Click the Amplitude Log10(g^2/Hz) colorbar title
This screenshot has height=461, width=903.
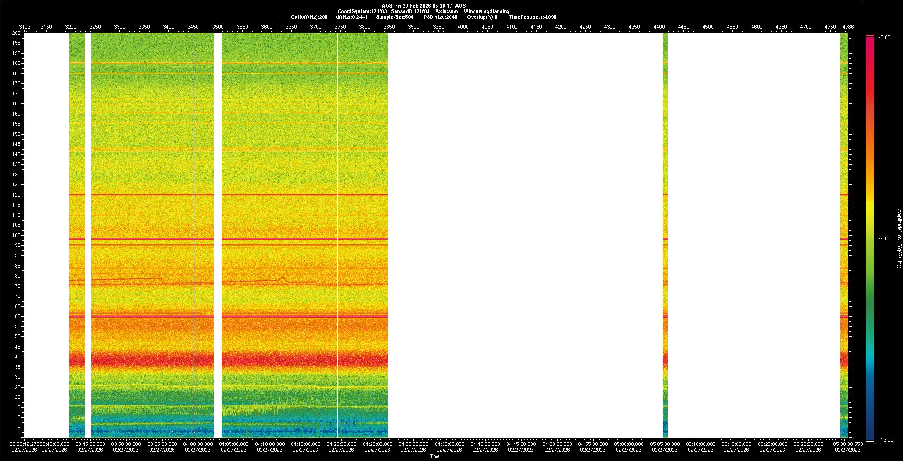pos(899,239)
